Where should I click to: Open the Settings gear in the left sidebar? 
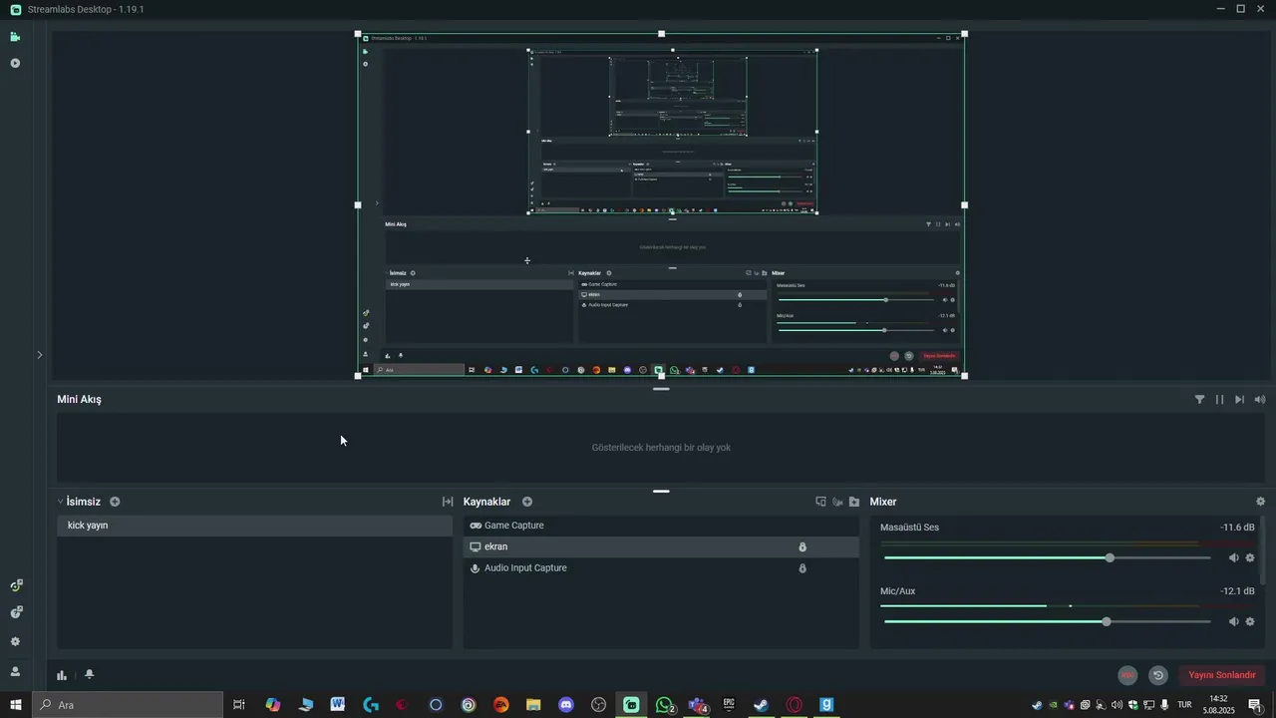(15, 641)
